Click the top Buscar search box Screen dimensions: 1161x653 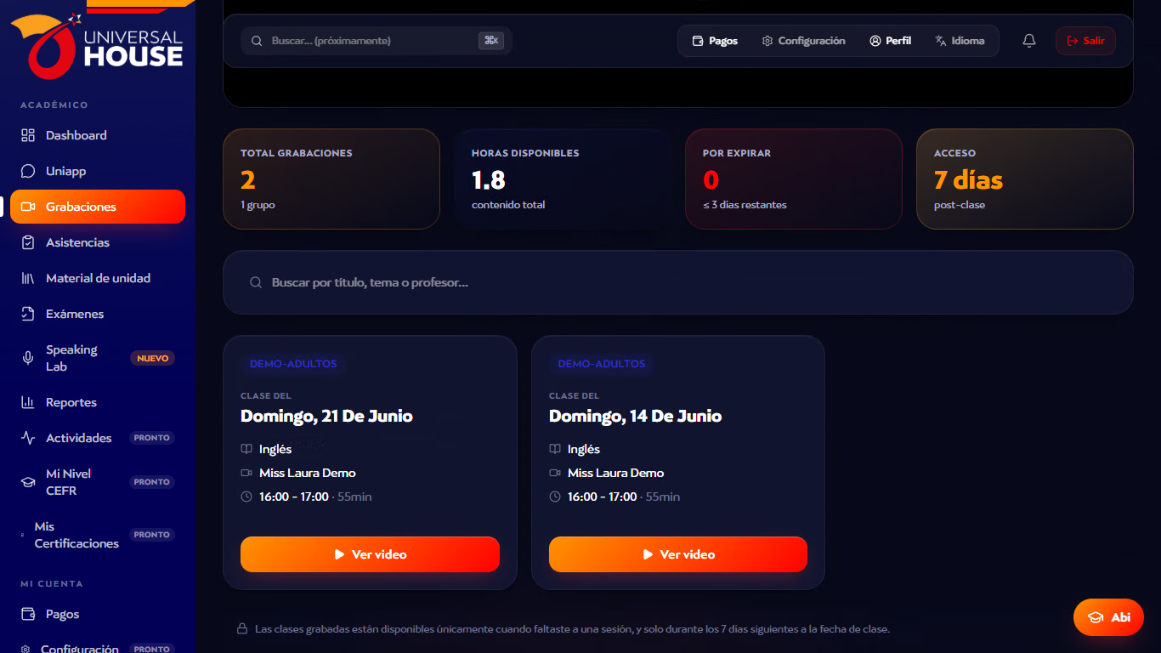click(376, 41)
